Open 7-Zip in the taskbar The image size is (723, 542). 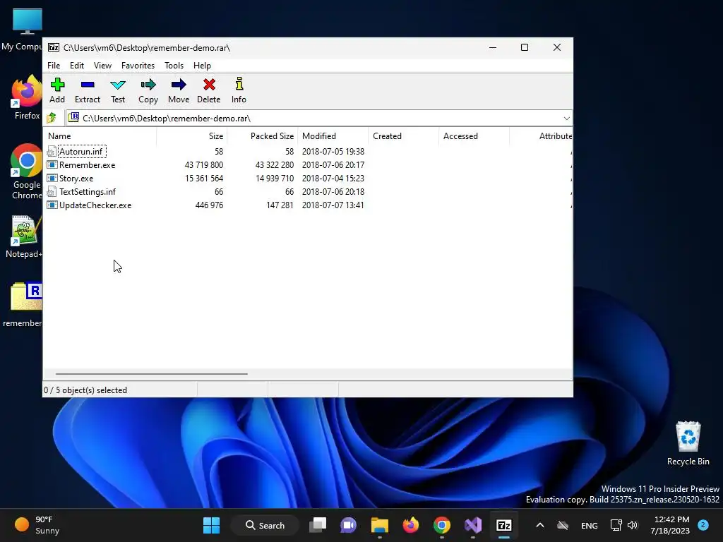pos(503,525)
